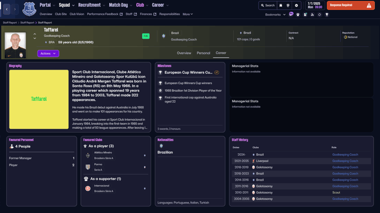380x213 pixels.
Task: Click the Former Manager row
Action: point(41,158)
